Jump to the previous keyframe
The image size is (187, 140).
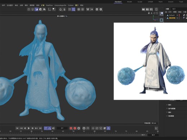[21, 128]
